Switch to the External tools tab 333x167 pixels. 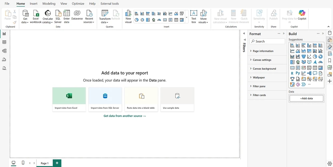click(x=109, y=4)
